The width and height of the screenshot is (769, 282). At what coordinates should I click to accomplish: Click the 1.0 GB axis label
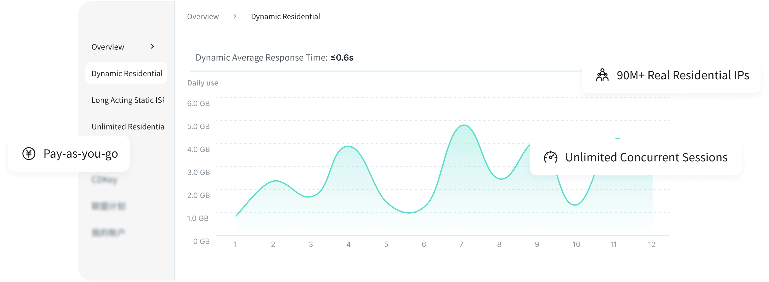coord(198,219)
